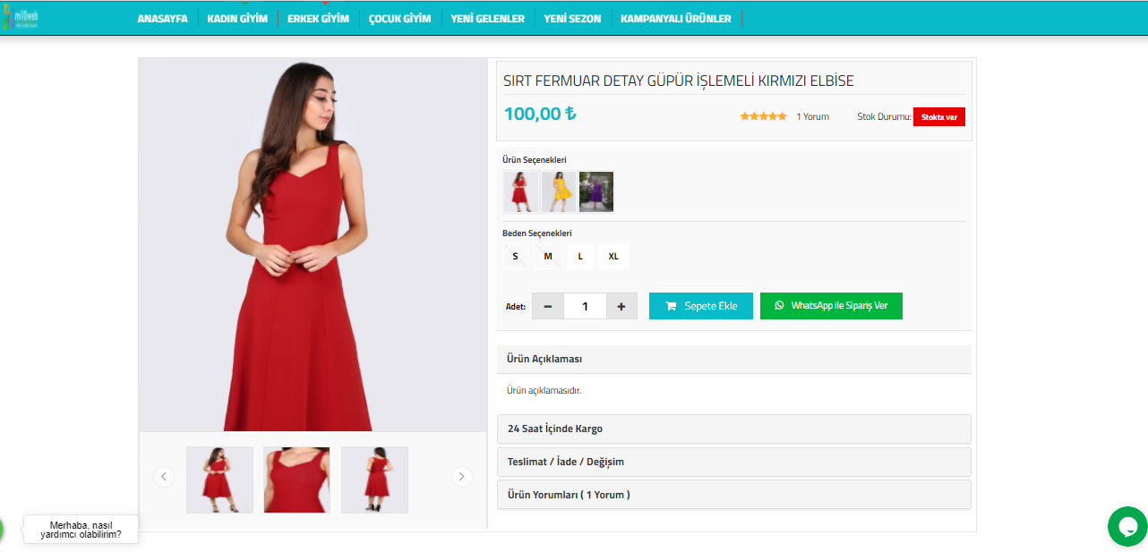Image resolution: width=1148 pixels, height=552 pixels.
Task: Increase quantity with the plus button
Action: coord(621,306)
